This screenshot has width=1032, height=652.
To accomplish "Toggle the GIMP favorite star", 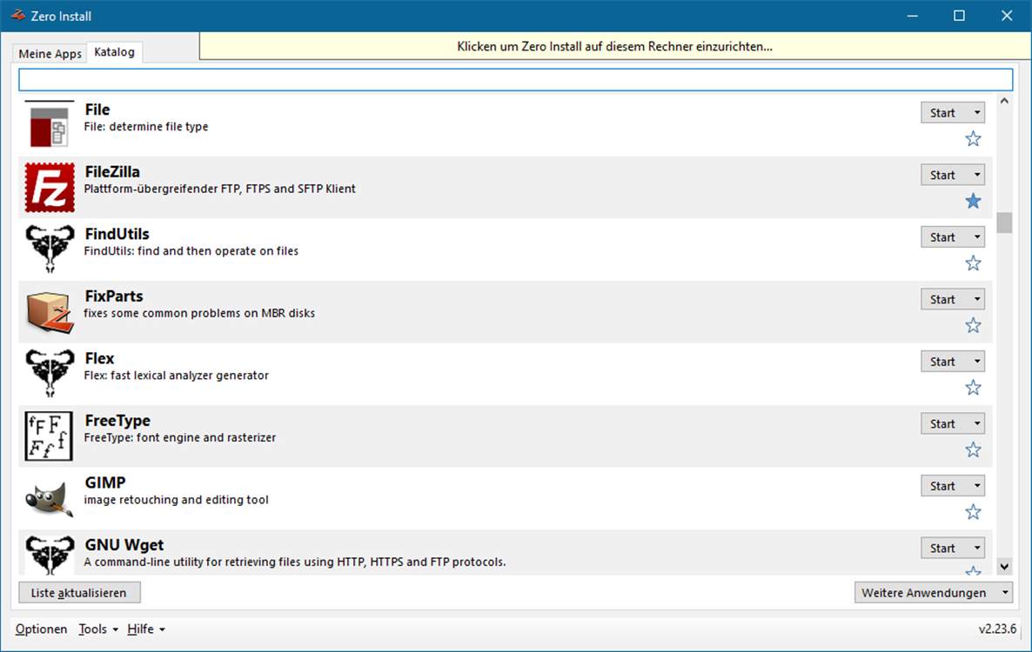I will coord(973,512).
